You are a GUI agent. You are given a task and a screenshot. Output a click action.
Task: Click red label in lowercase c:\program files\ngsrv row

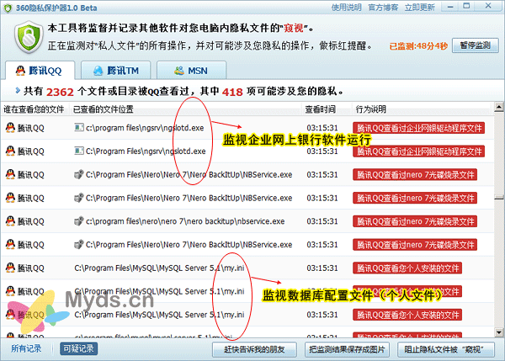[418, 128]
